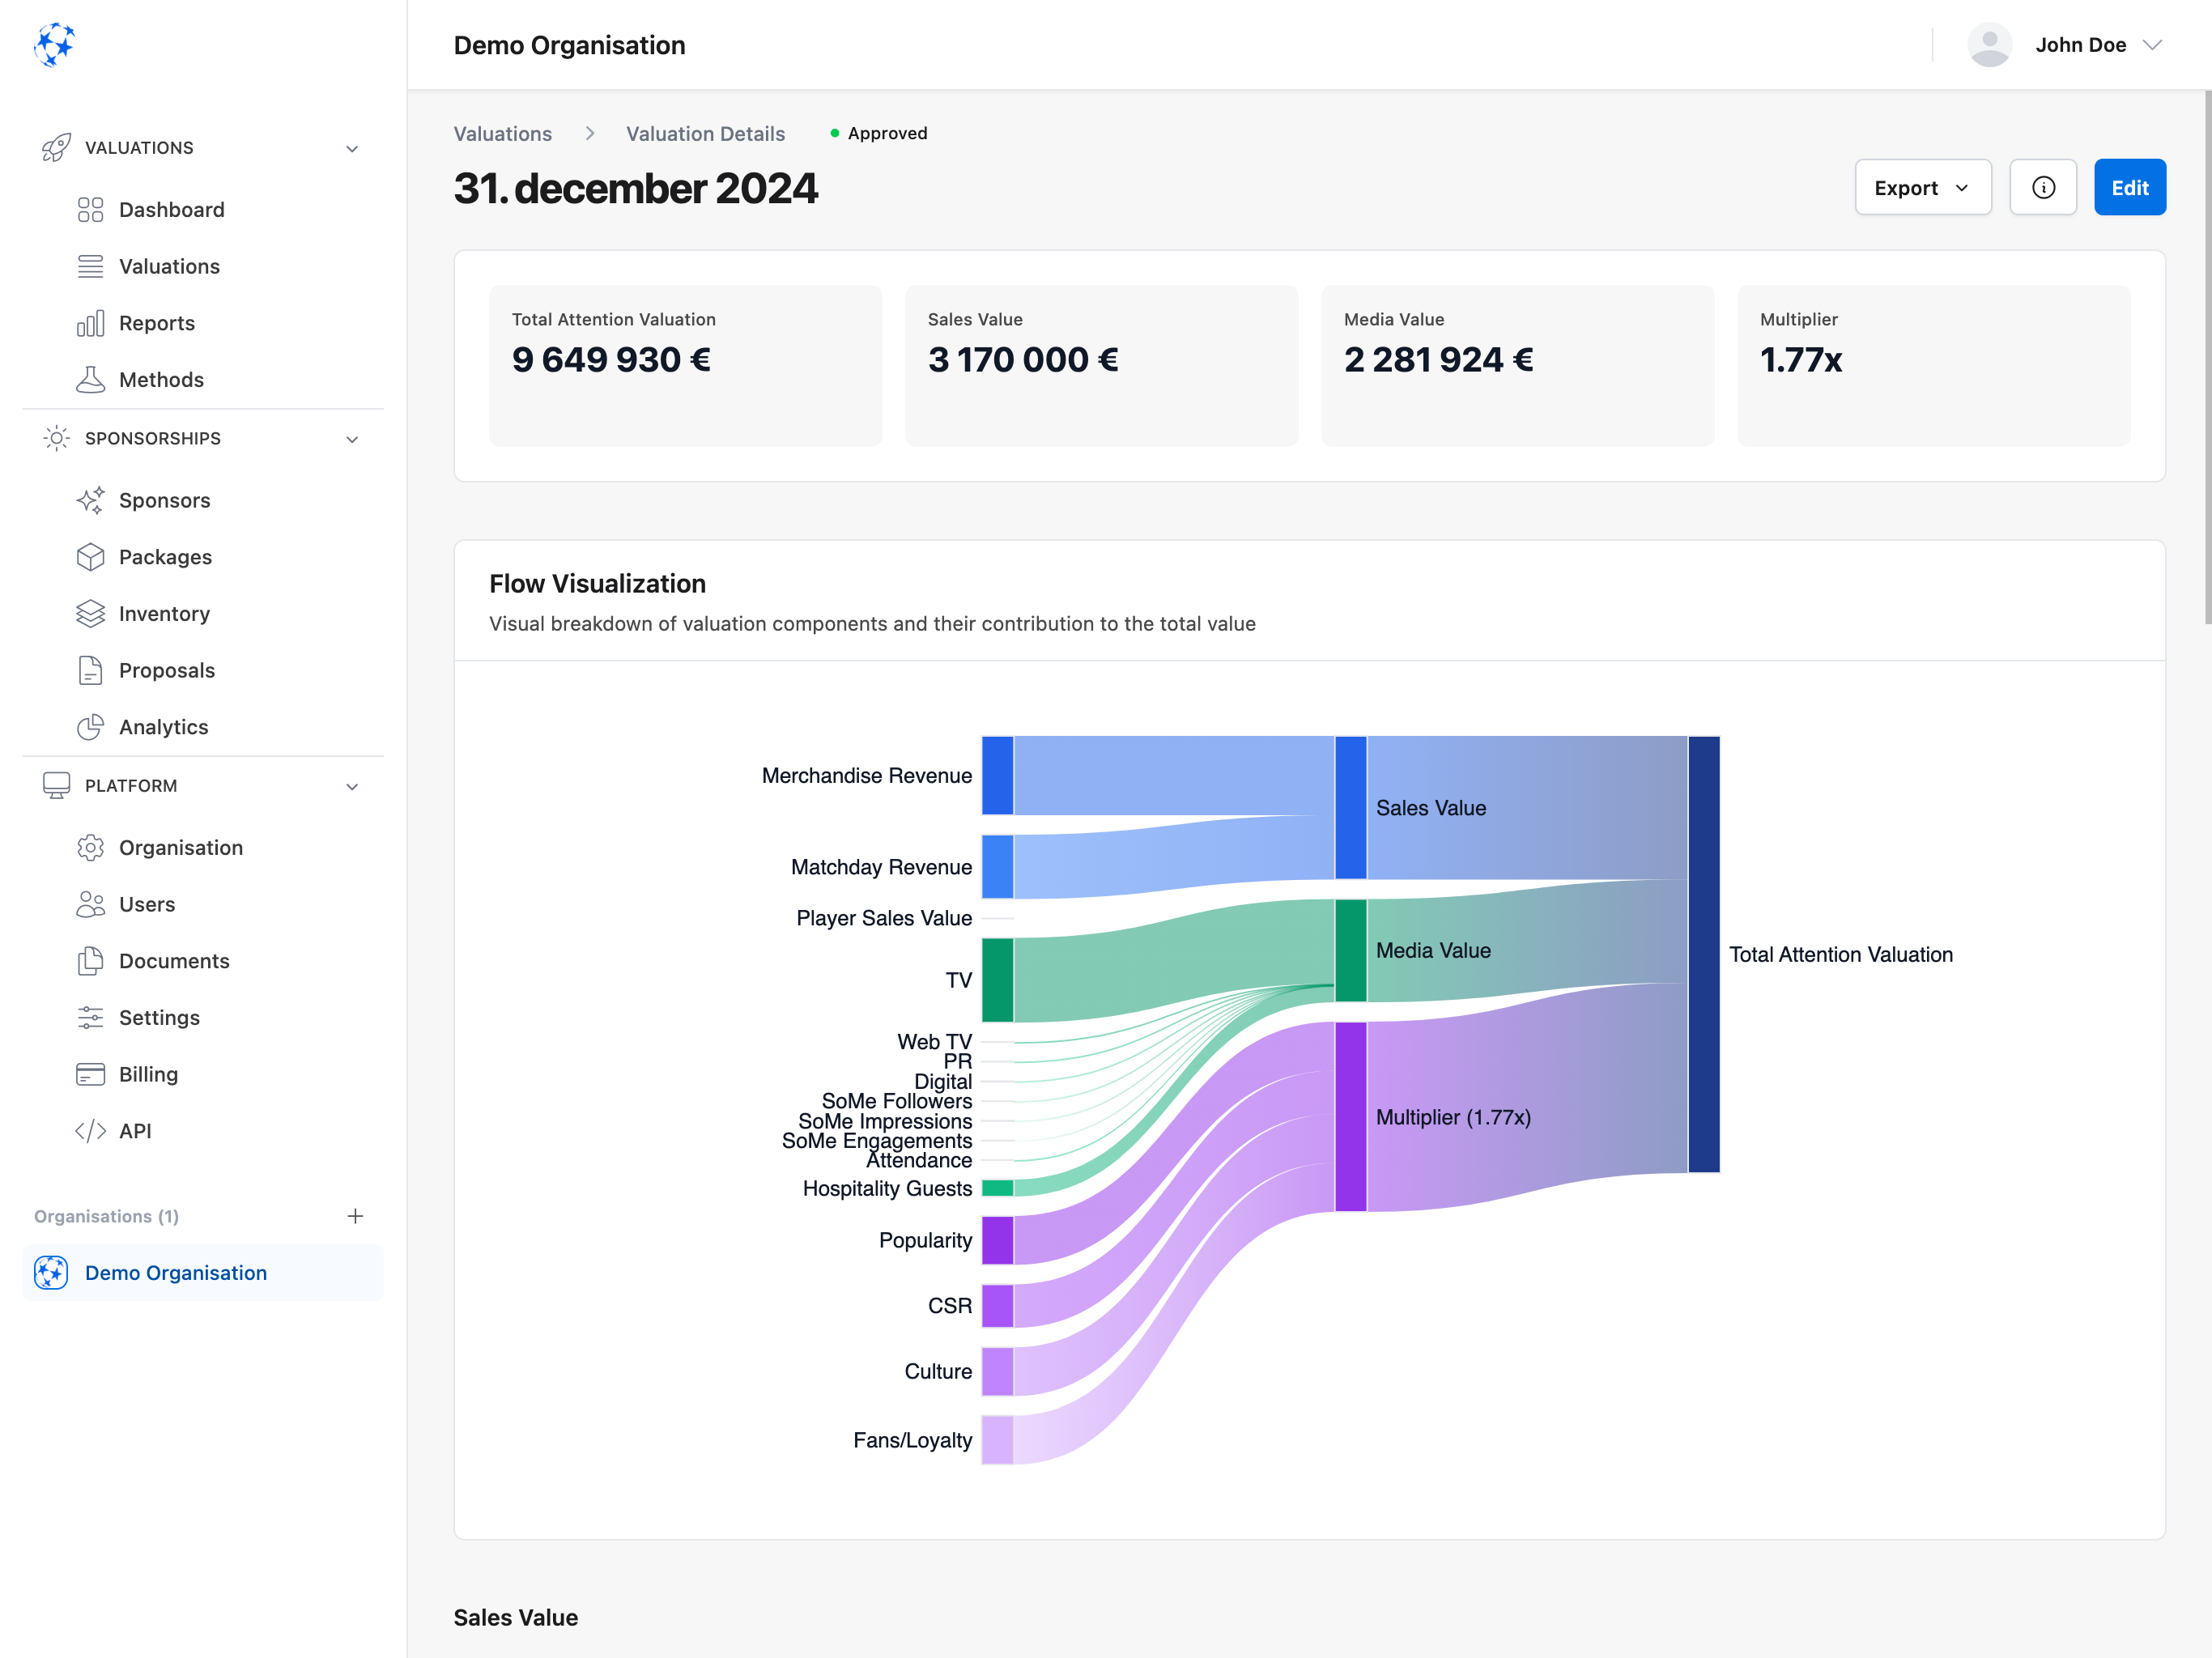Collapse the VALUATIONS section
Viewport: 2212px width, 1658px height.
(351, 147)
